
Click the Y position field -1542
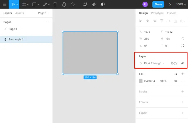169,32
